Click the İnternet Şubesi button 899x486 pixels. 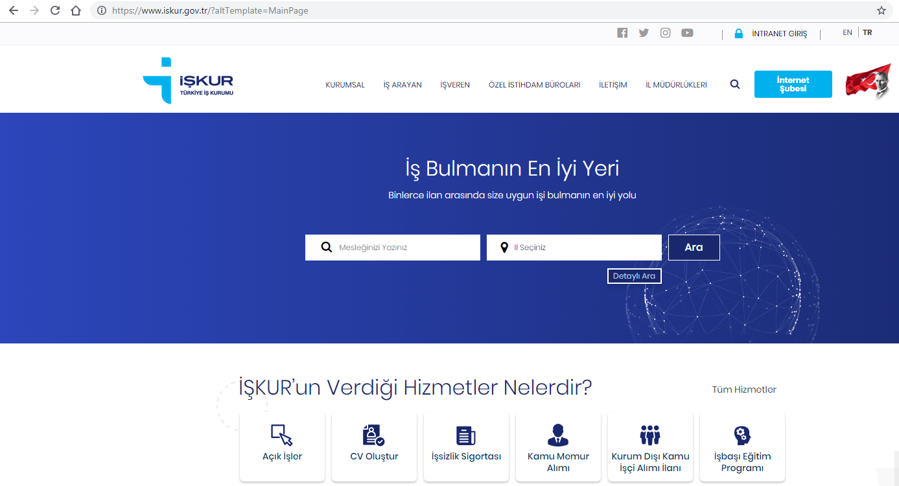793,84
